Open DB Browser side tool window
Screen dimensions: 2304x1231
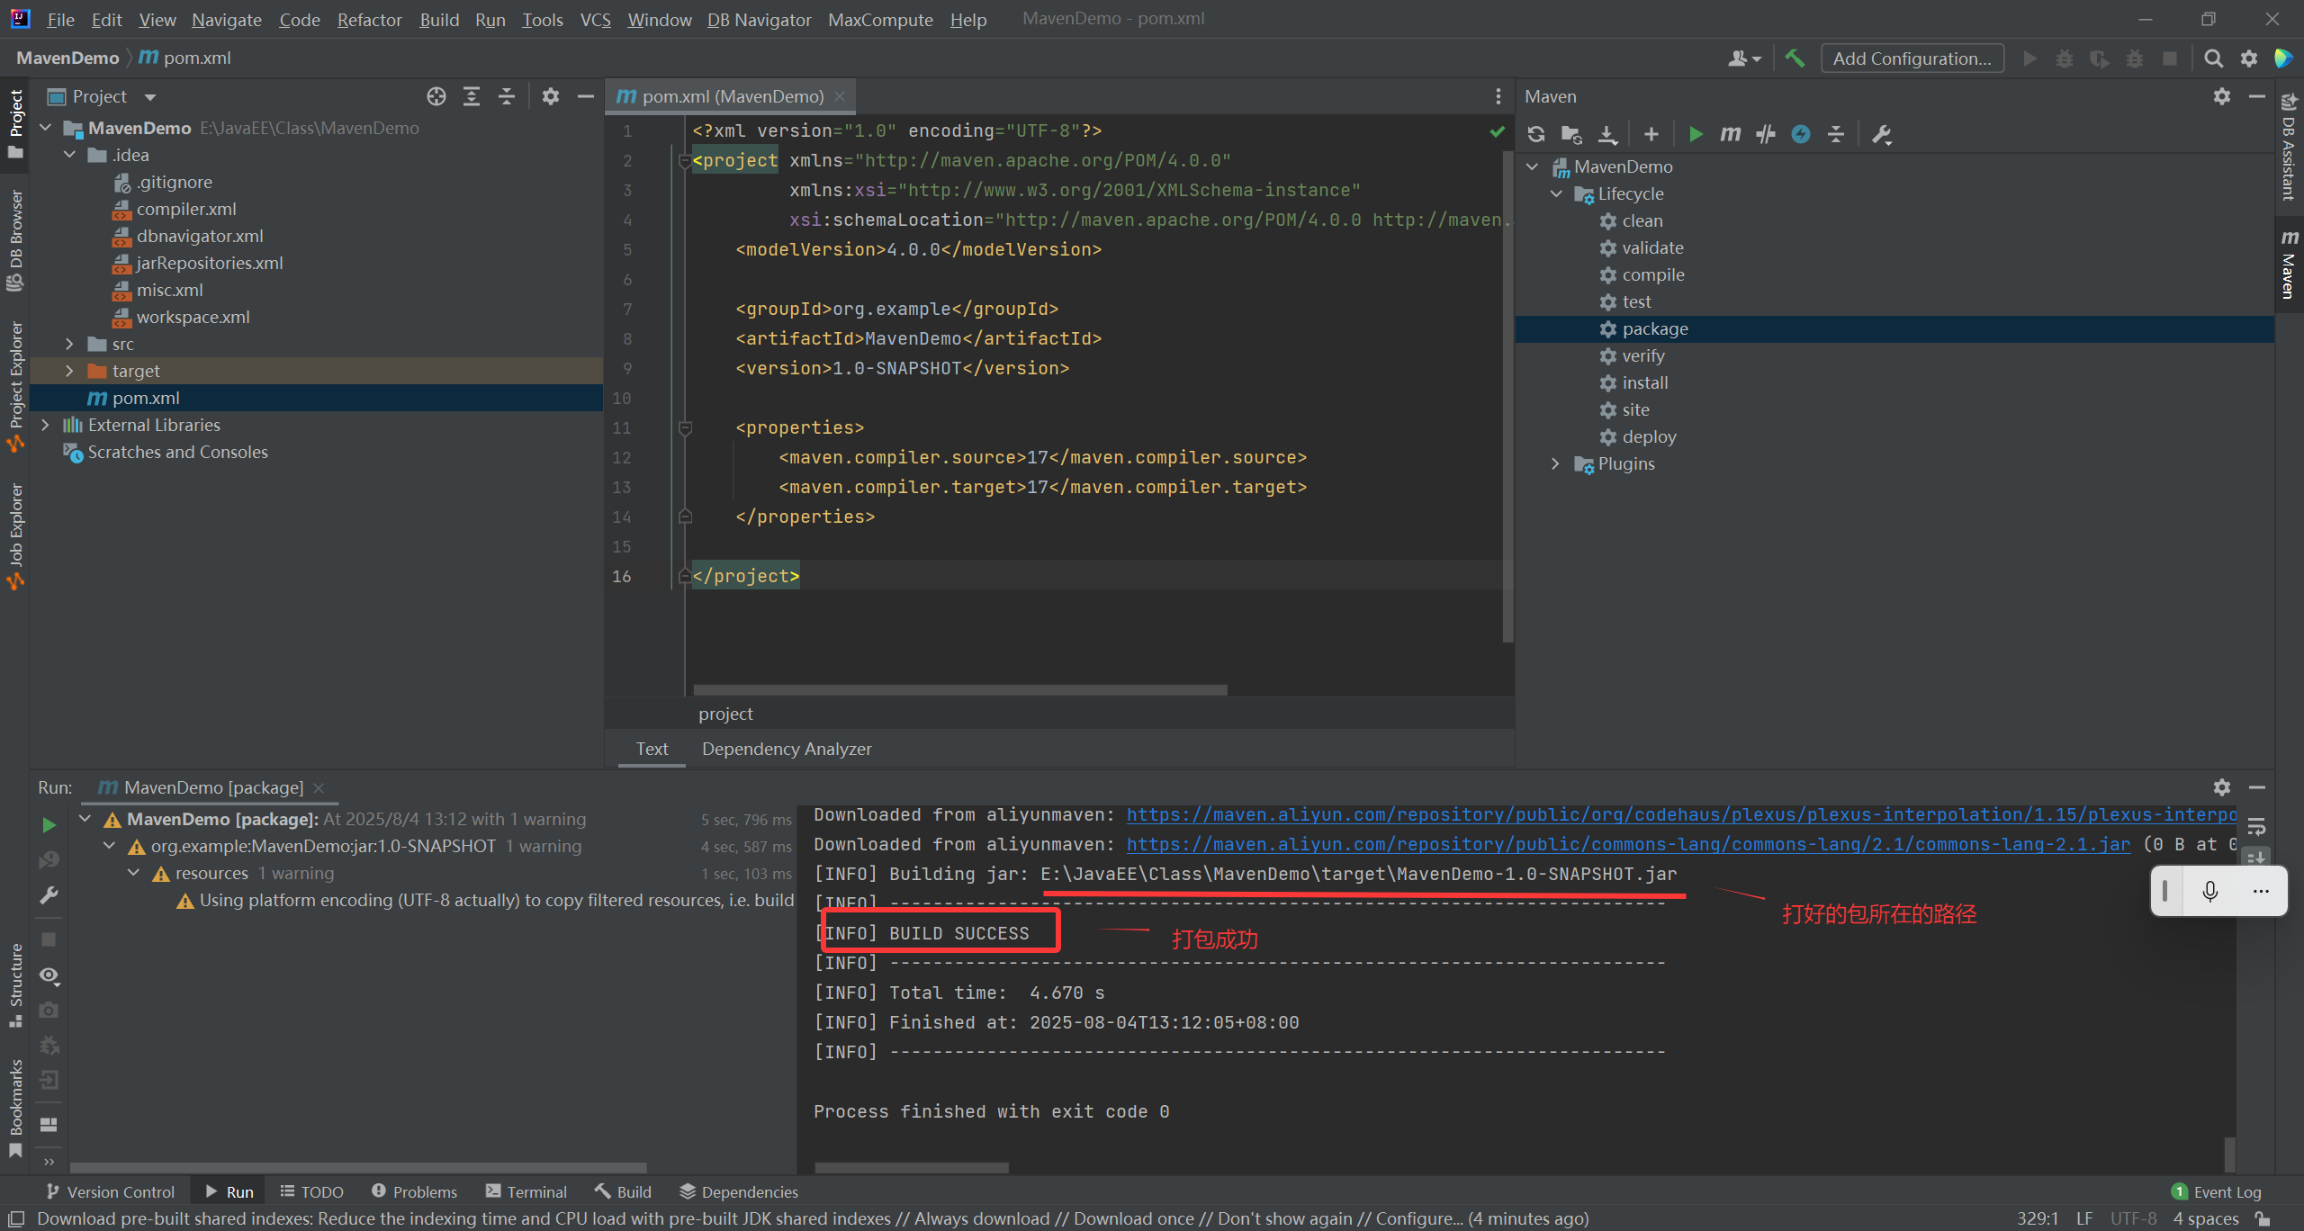15,240
